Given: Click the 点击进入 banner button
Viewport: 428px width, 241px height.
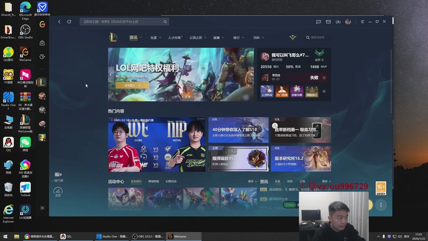Looking at the screenshot, I should [x=132, y=85].
